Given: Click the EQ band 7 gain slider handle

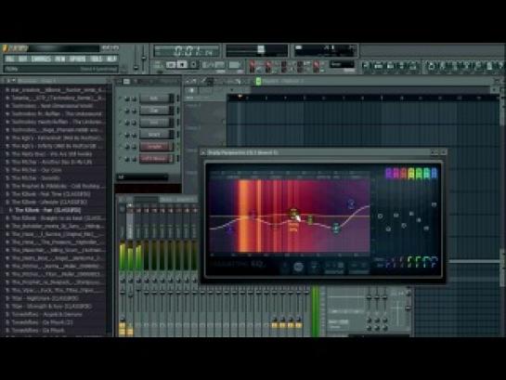Looking at the screenshot, I should pos(434,204).
